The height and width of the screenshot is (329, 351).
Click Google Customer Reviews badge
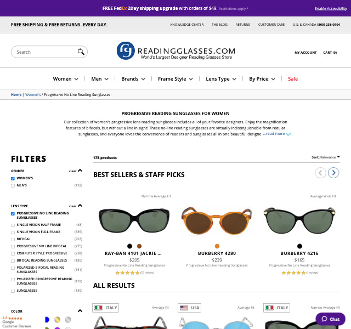click(16, 322)
